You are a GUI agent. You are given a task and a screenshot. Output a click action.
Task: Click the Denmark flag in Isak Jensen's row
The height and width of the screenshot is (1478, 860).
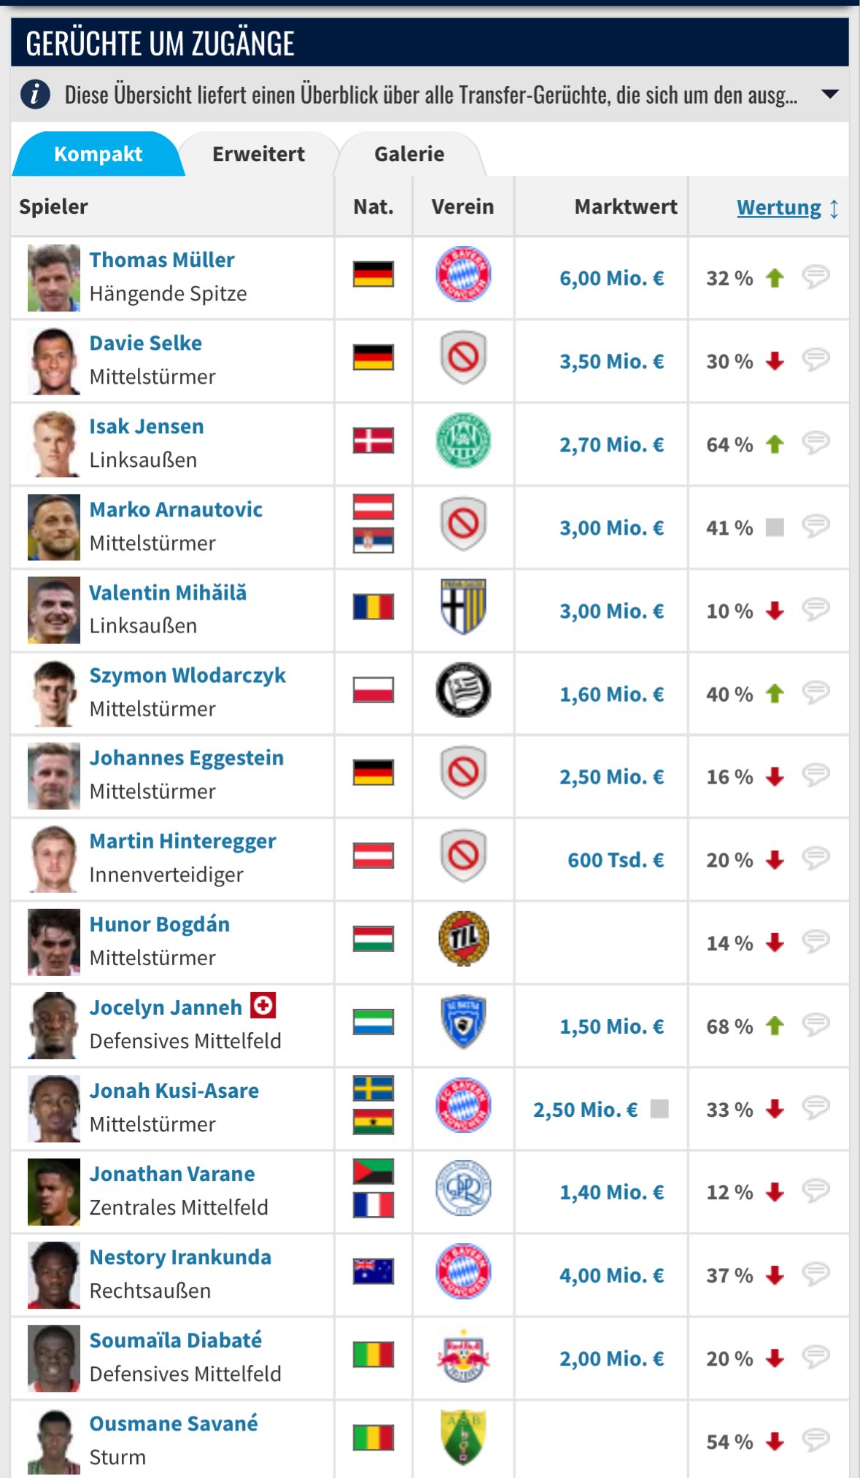[x=373, y=441]
